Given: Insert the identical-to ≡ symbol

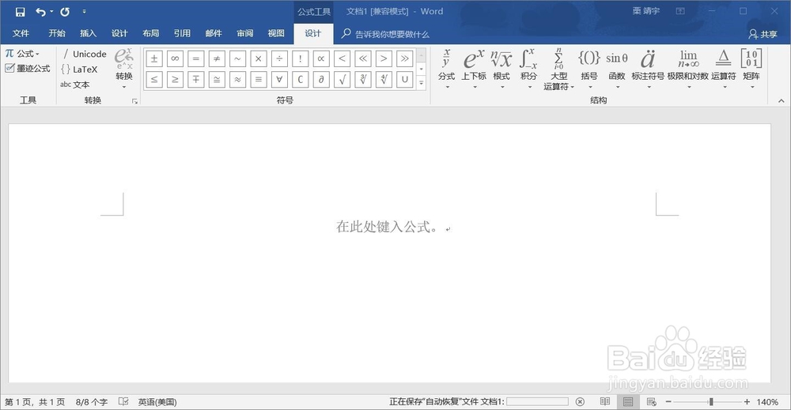Looking at the screenshot, I should pos(259,80).
